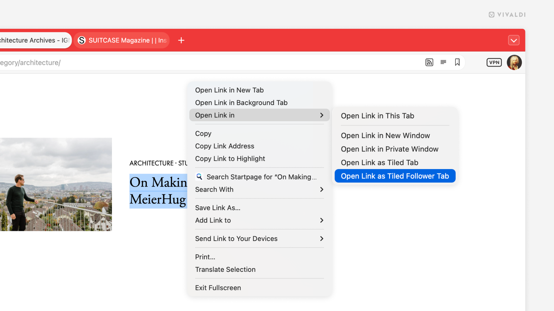Click inside the address bar
This screenshot has width=554, height=311.
(x=115, y=62)
